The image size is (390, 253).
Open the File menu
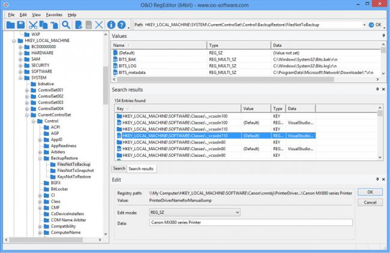click(x=11, y=14)
